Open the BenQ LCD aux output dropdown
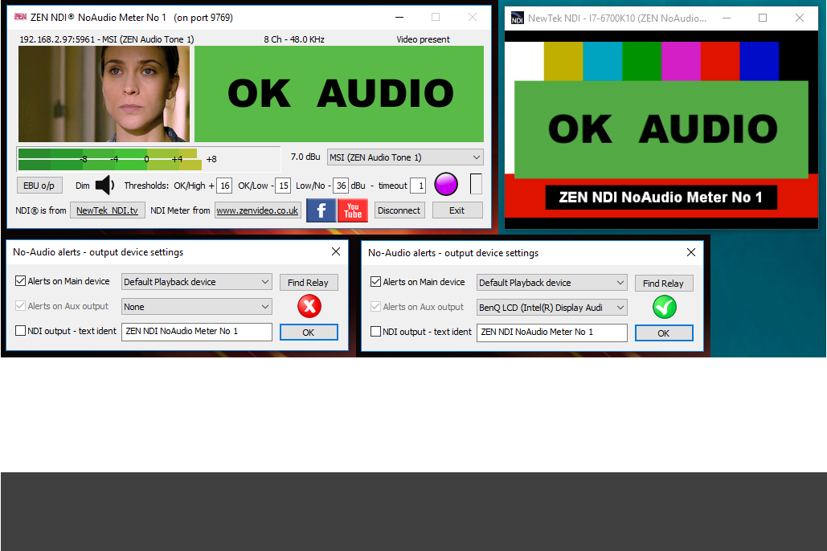Image resolution: width=827 pixels, height=551 pixels. tap(551, 308)
